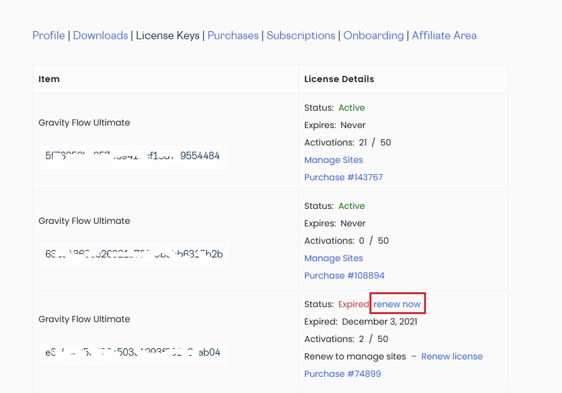Screen dimensions: 562x393
Task: Click the Expired status text
Action: click(x=353, y=303)
